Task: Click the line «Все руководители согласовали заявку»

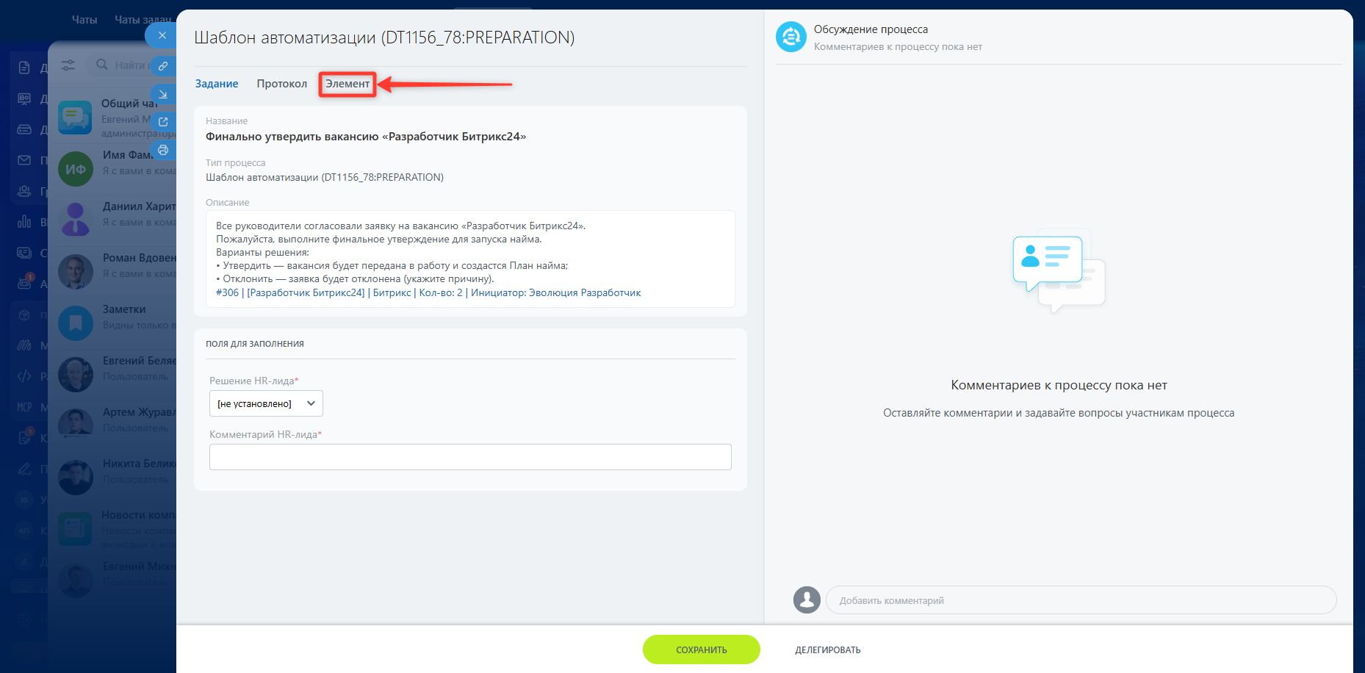Action: tap(400, 226)
